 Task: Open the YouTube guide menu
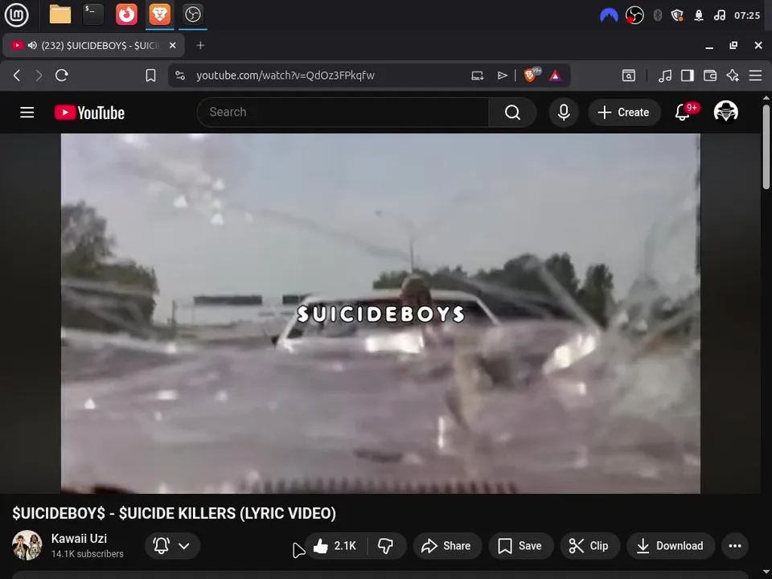[x=27, y=113]
